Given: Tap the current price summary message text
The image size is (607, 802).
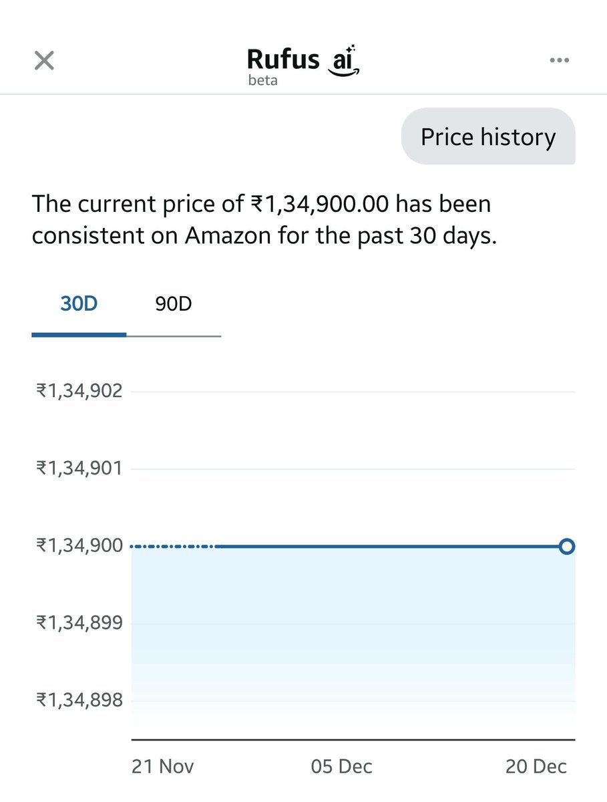Looking at the screenshot, I should pos(264,220).
